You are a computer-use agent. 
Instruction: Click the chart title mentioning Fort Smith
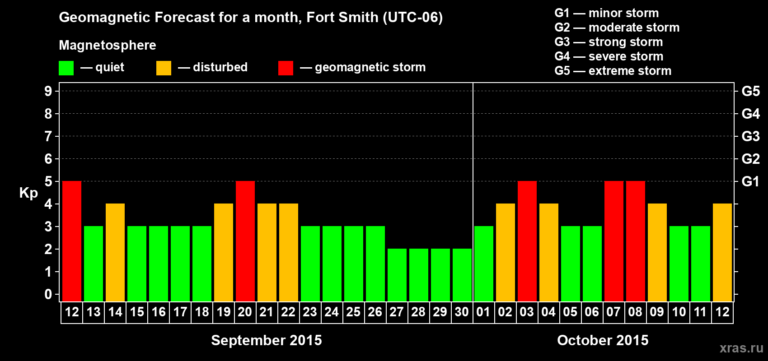coord(251,17)
